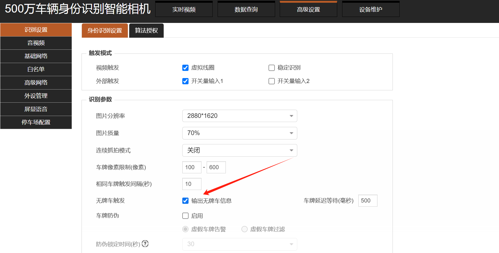Click the 车牌延迟等待 field showing 500
The height and width of the screenshot is (253, 499).
[x=368, y=201]
